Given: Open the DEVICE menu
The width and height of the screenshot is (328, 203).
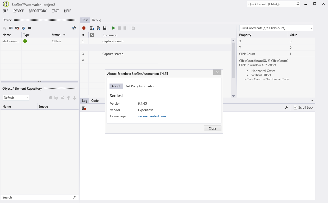Looking at the screenshot, I should 19,11.
